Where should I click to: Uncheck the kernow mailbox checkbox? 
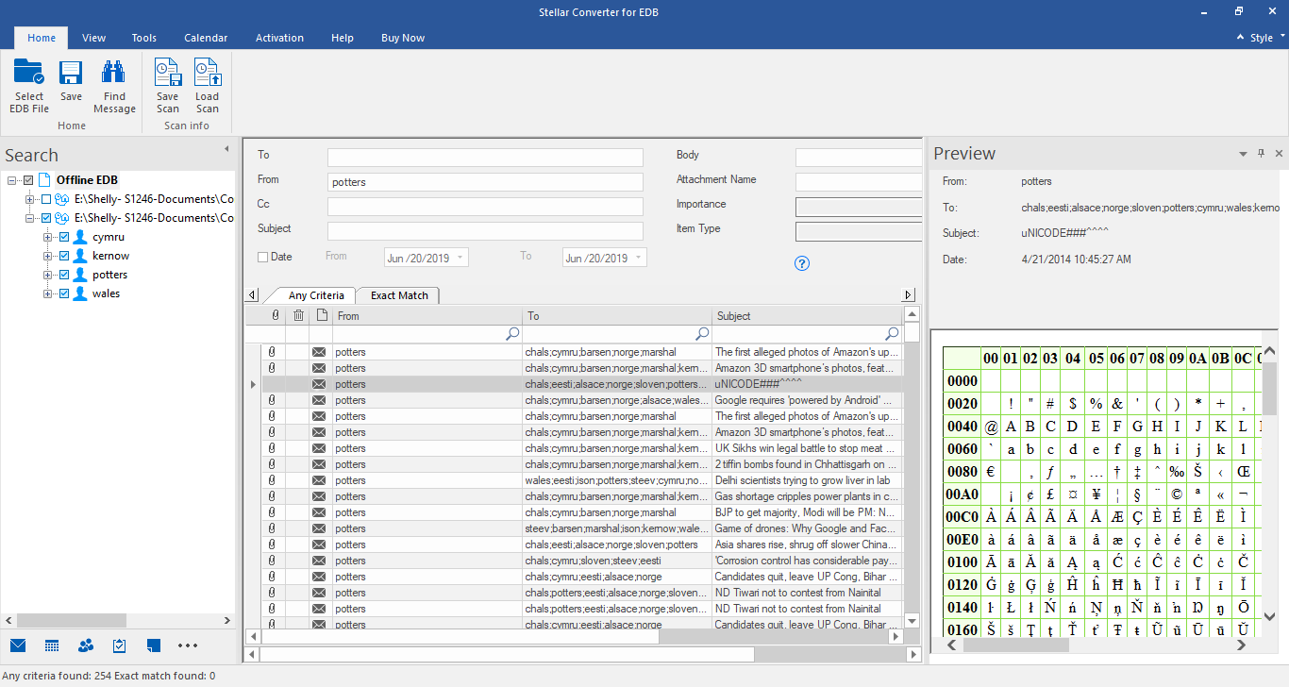pyautogui.click(x=64, y=256)
